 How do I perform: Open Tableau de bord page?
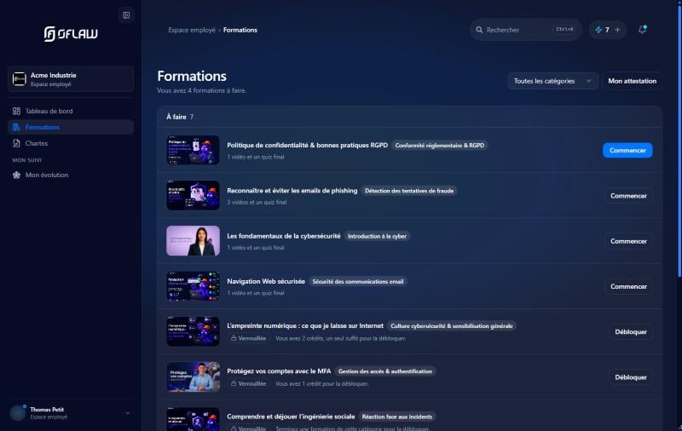pyautogui.click(x=71, y=112)
